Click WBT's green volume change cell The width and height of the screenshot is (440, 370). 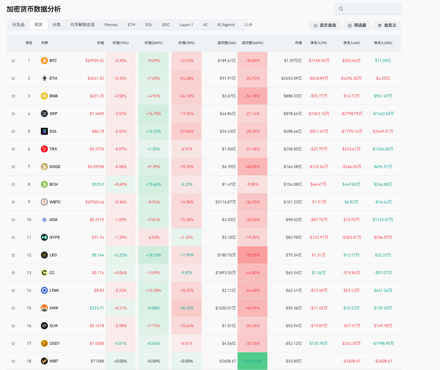tap(252, 361)
